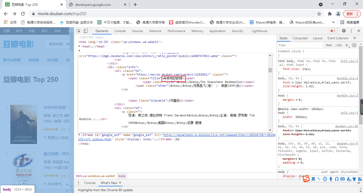363x193 pixels.
Task: View site info lock icon
Action: click(33, 14)
